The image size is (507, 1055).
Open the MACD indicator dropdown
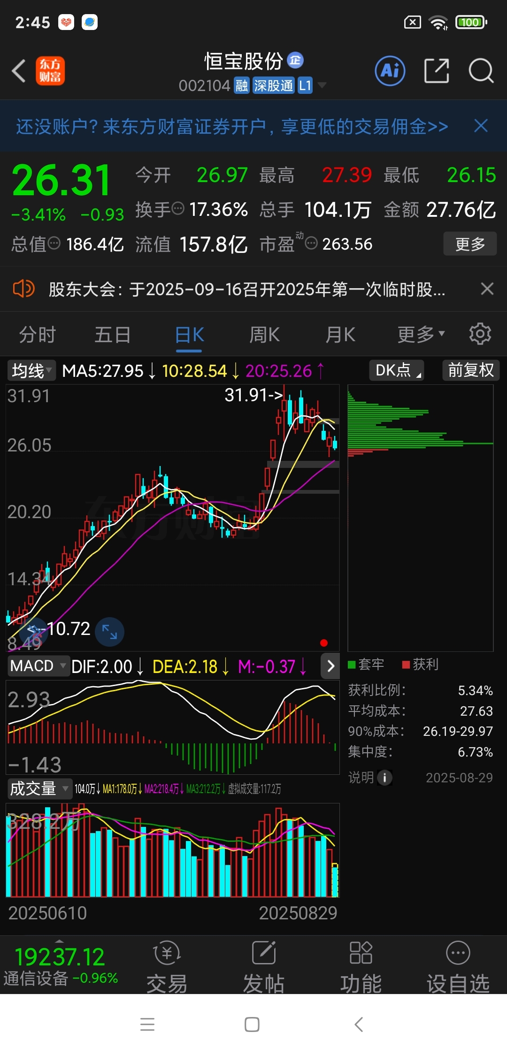pyautogui.click(x=38, y=666)
